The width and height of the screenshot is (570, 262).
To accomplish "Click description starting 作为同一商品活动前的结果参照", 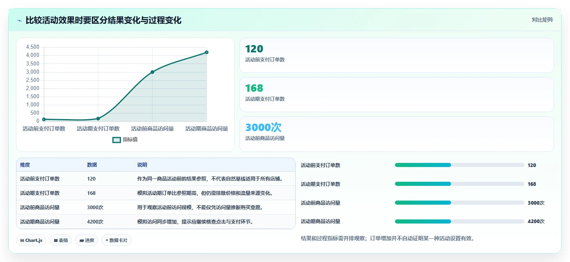I will [210, 179].
